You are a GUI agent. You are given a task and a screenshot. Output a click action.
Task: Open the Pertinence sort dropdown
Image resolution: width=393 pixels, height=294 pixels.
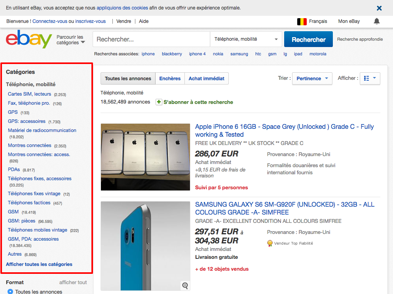312,78
